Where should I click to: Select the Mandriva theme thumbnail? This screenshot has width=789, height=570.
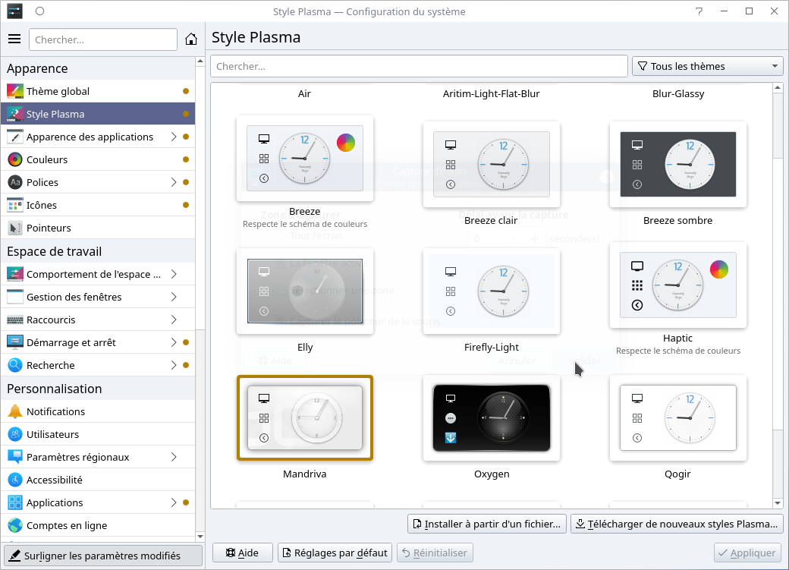tap(305, 418)
